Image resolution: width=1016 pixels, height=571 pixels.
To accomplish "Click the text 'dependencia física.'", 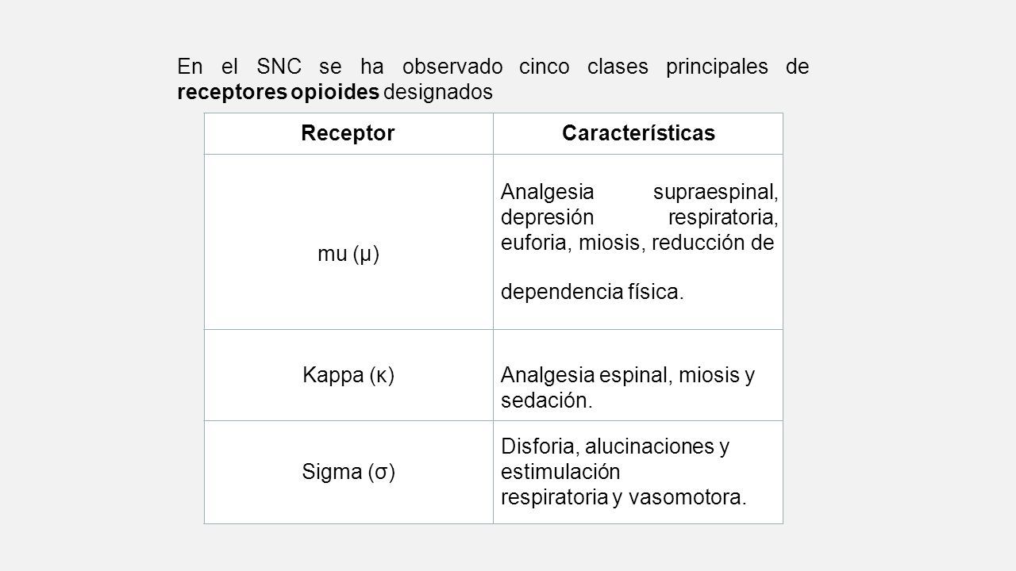I will coord(591,292).
